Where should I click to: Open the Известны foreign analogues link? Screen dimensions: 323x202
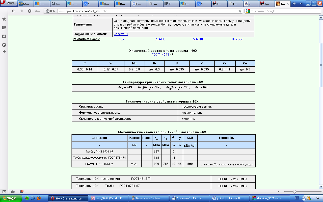(121, 34)
